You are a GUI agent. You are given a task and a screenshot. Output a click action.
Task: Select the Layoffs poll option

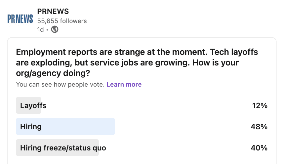(33, 106)
